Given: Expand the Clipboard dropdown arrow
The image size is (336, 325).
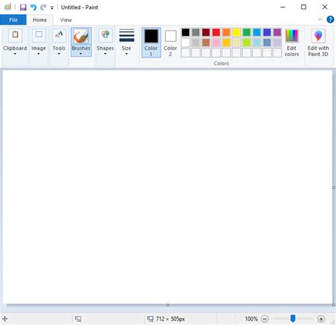Looking at the screenshot, I should pos(15,54).
